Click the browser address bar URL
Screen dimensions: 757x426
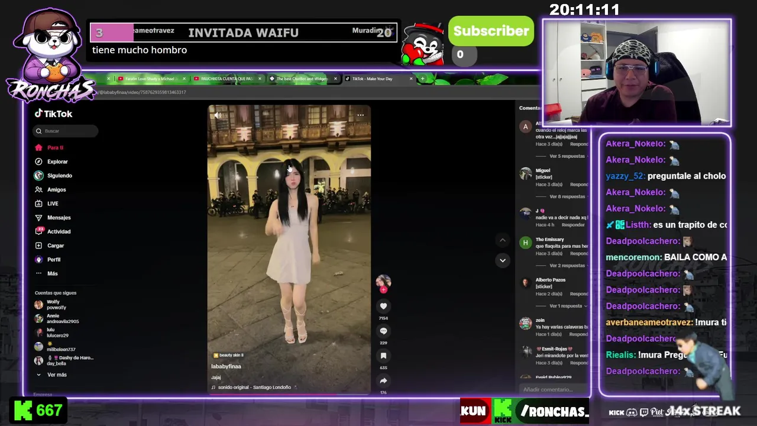pyautogui.click(x=142, y=92)
